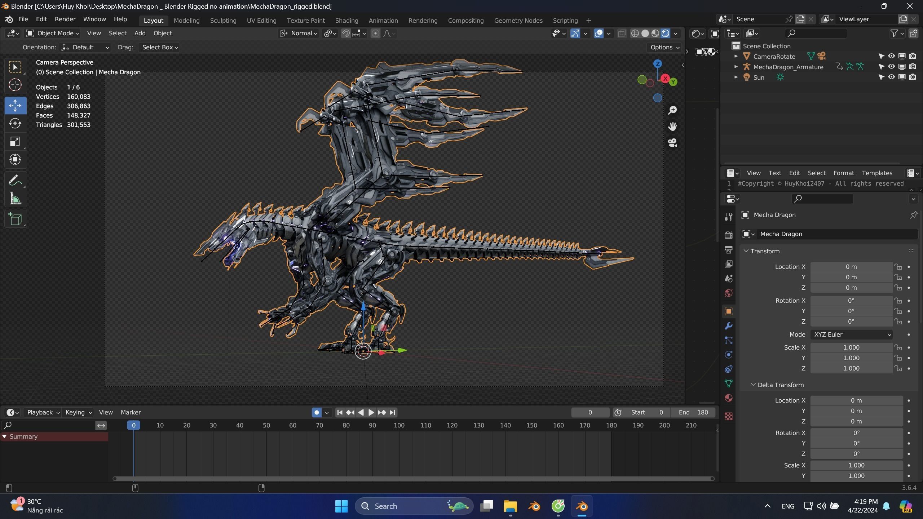
Task: Open the Tool properties tab
Action: 729,217
